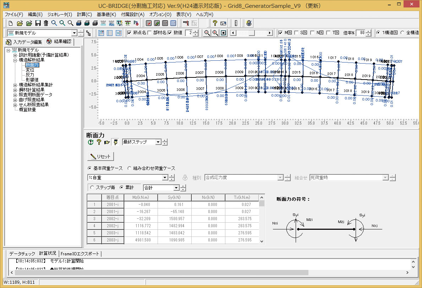422x288 pixels.
Task: Check the S図 diagram checkbox
Action: [x=296, y=33]
